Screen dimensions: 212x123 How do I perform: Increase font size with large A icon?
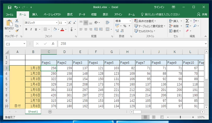pos(70,23)
